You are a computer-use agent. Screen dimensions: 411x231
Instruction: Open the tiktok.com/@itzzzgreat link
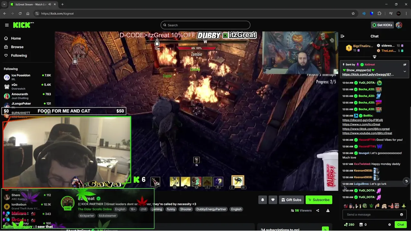pyautogui.click(x=366, y=129)
